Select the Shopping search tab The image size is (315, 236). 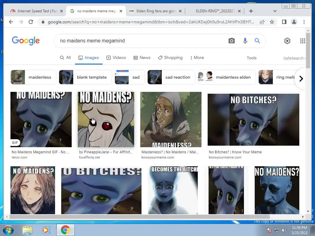[170, 58]
